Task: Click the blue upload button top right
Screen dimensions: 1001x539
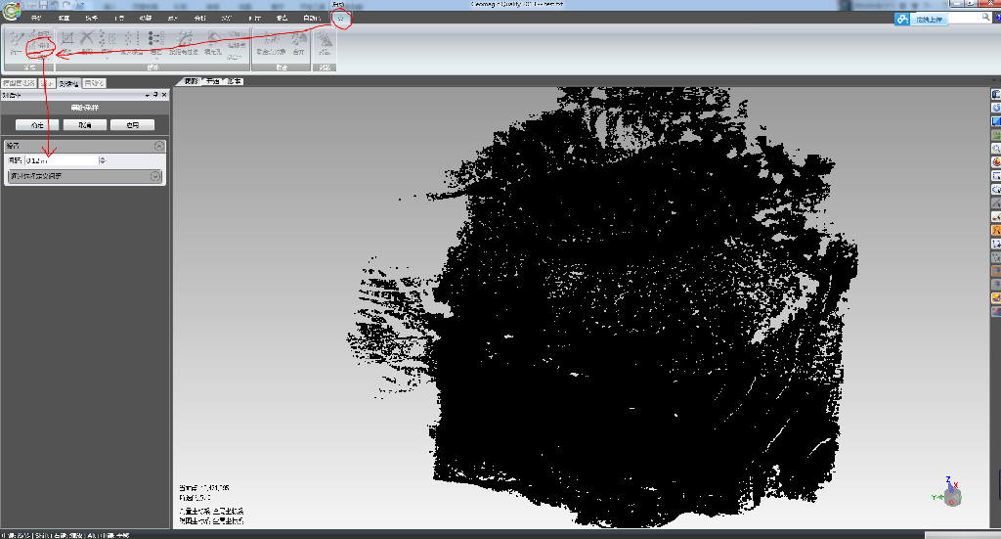Action: [x=929, y=20]
